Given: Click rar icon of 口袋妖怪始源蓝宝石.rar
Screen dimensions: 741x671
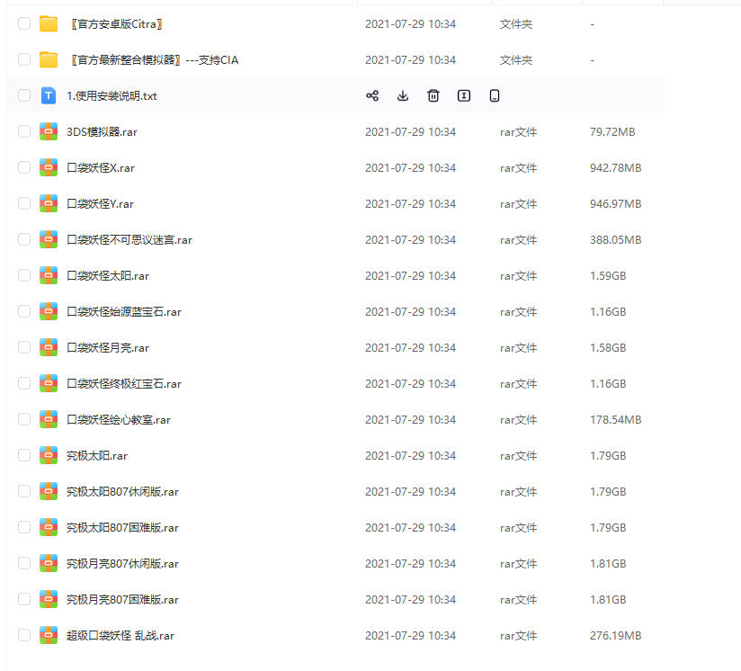Looking at the screenshot, I should click(x=49, y=311).
